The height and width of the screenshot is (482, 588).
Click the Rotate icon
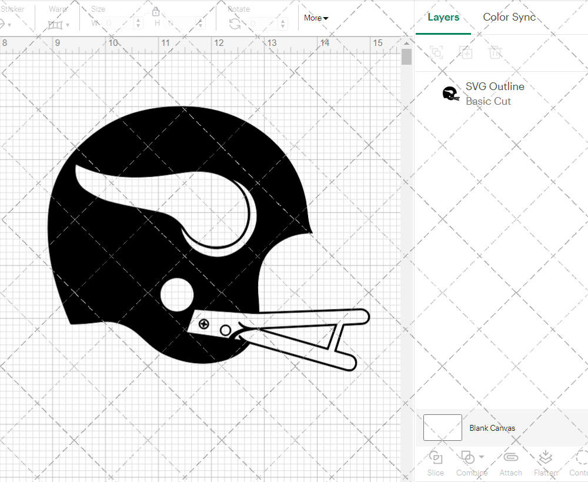235,24
